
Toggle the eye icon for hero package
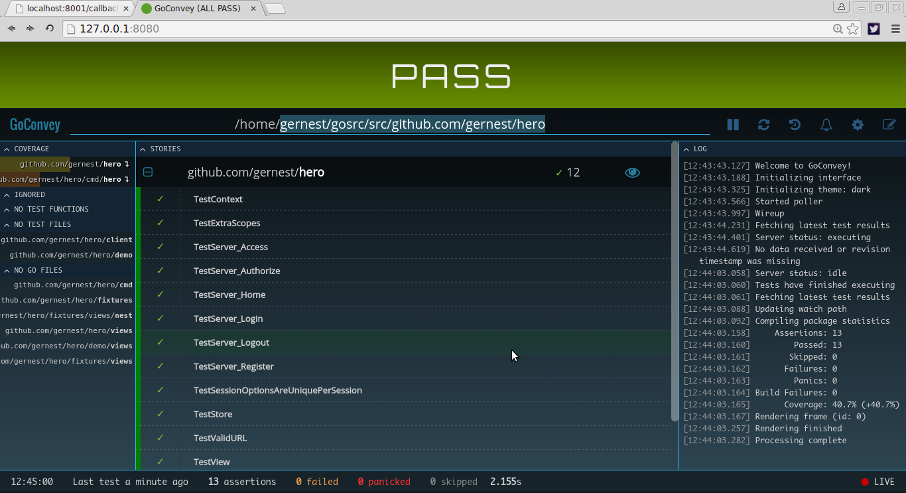[633, 173]
